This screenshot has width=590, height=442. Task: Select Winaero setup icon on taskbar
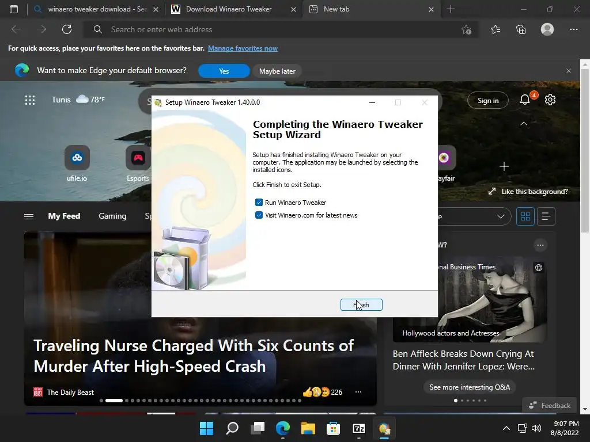384,428
